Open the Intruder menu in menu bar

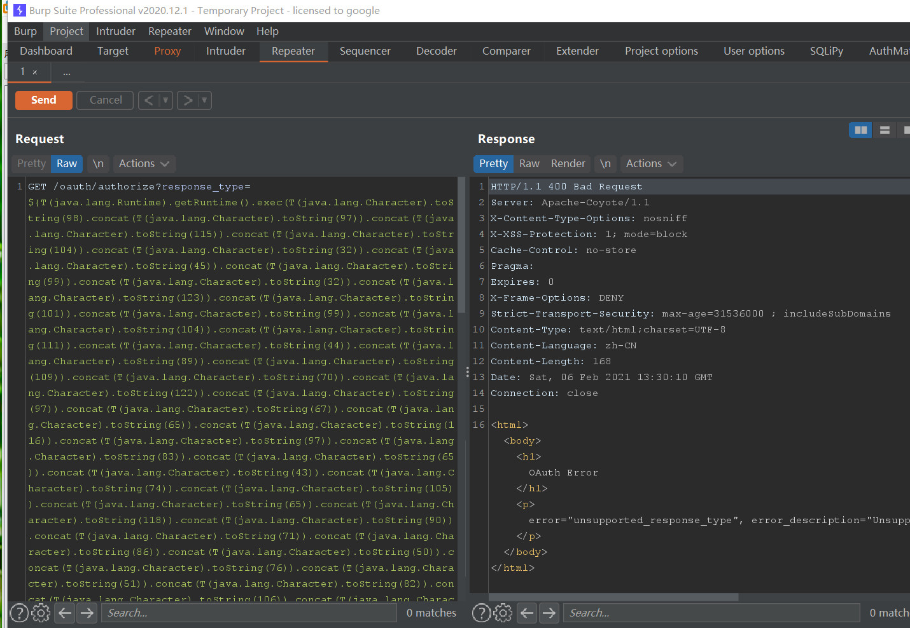[x=116, y=31]
